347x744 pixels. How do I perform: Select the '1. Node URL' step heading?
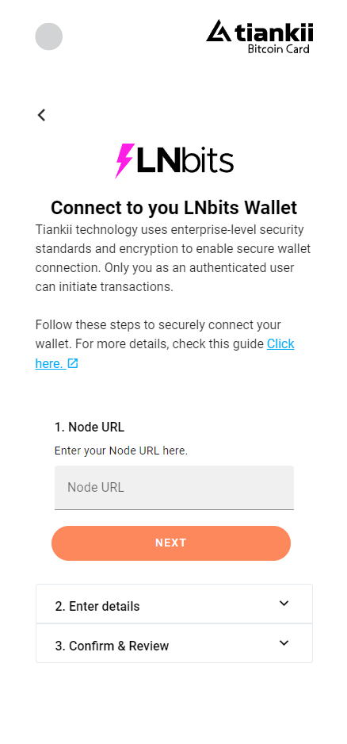click(x=89, y=427)
